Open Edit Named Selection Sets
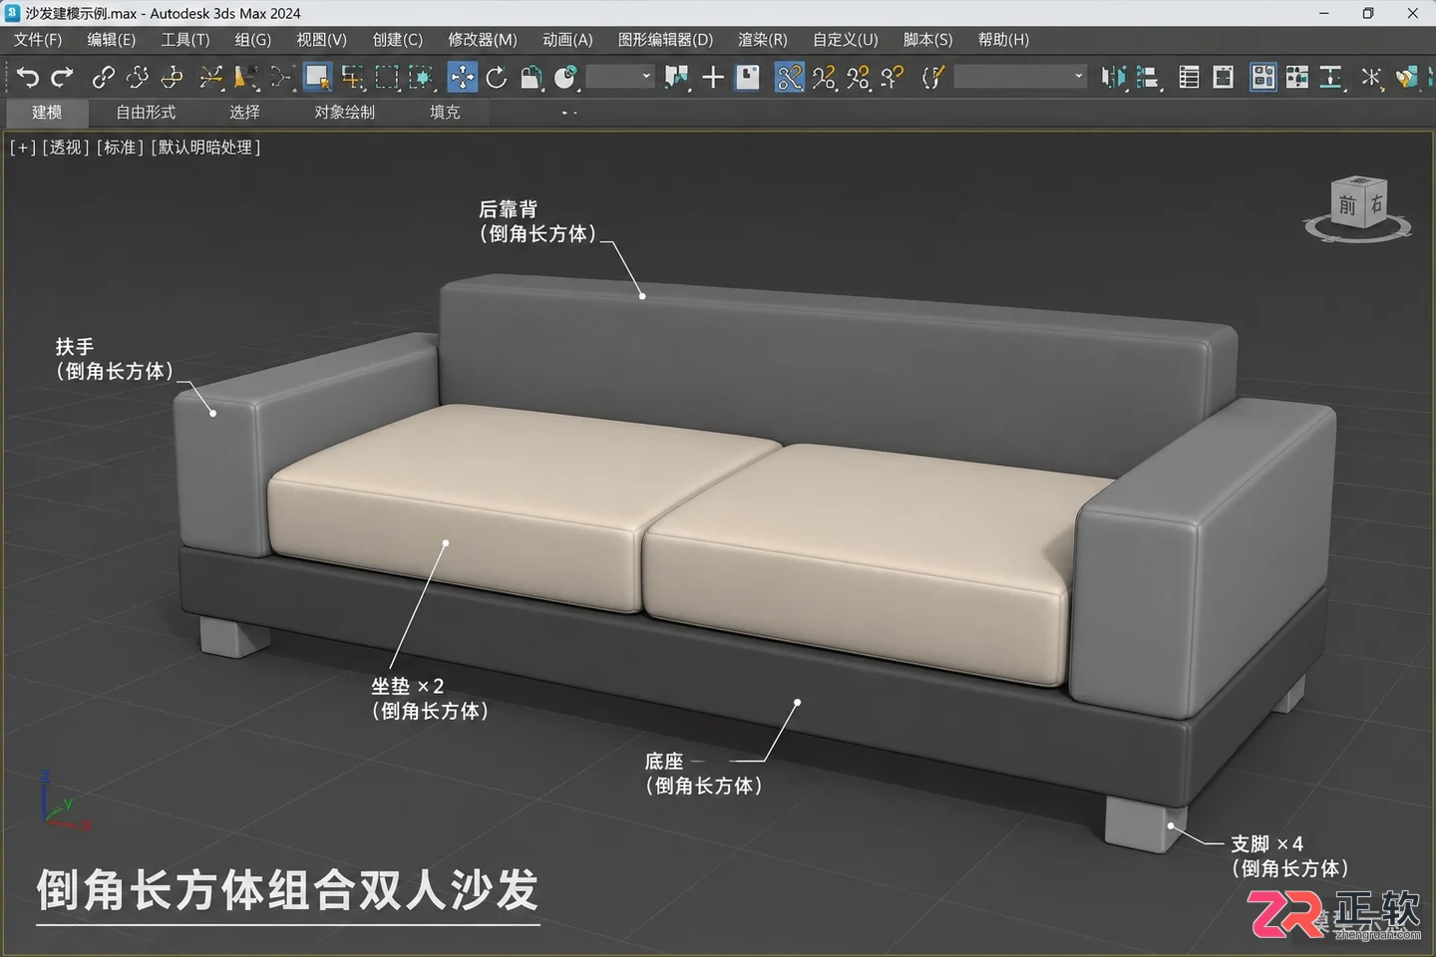Image resolution: width=1436 pixels, height=957 pixels. pyautogui.click(x=932, y=77)
